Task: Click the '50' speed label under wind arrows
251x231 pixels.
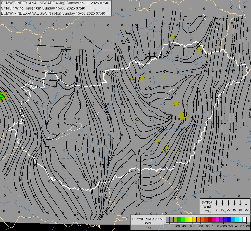Action: (240, 210)
